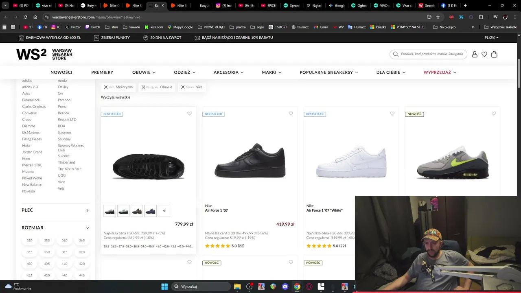Click Wyczyść wszystkie to clear filters
Screen dimensions: 521x293
tap(116, 97)
